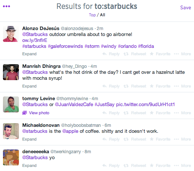The height and width of the screenshot is (171, 194).
Task: Favorite Alonzo DeJesús's umbrella tweet
Action: click(x=160, y=54)
